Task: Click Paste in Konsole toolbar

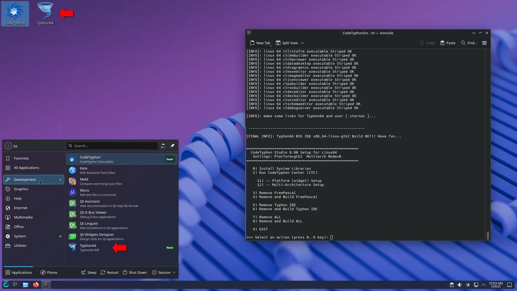Action: click(x=448, y=43)
